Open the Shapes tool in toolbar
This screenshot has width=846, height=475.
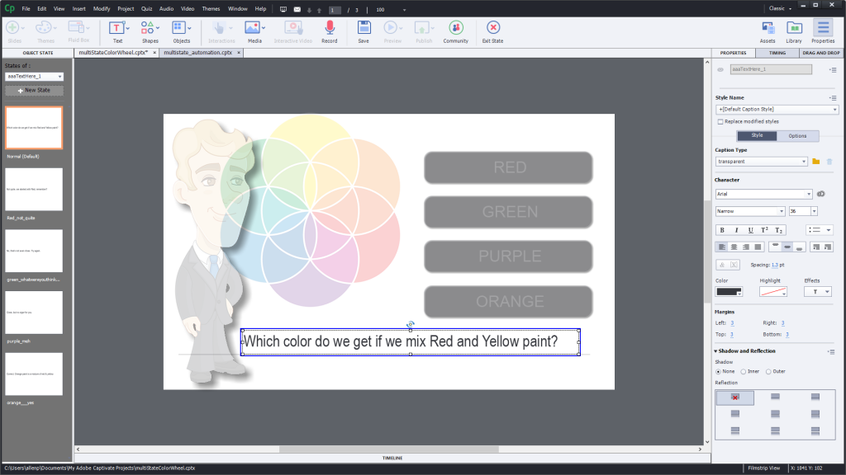[150, 28]
